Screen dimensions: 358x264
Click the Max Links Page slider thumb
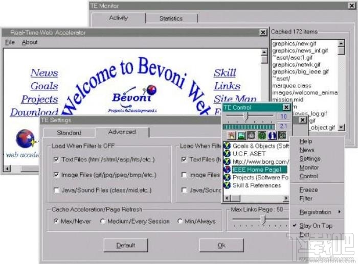[263, 219]
